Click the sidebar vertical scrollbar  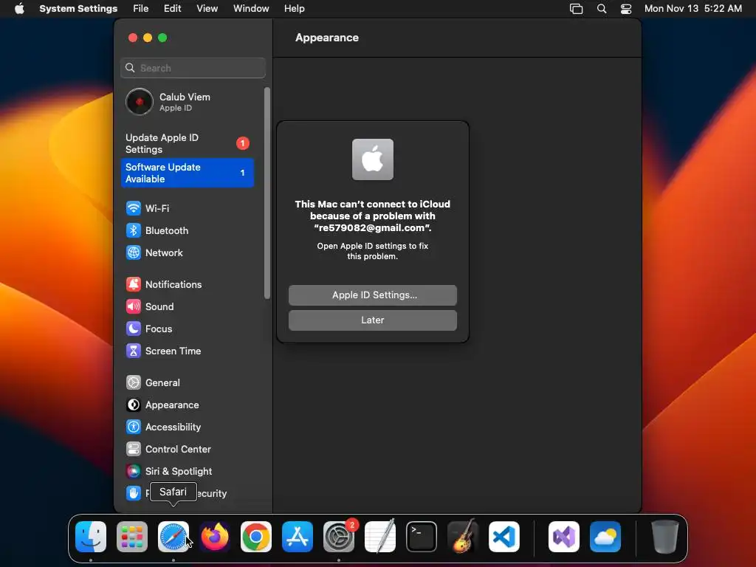click(x=267, y=193)
